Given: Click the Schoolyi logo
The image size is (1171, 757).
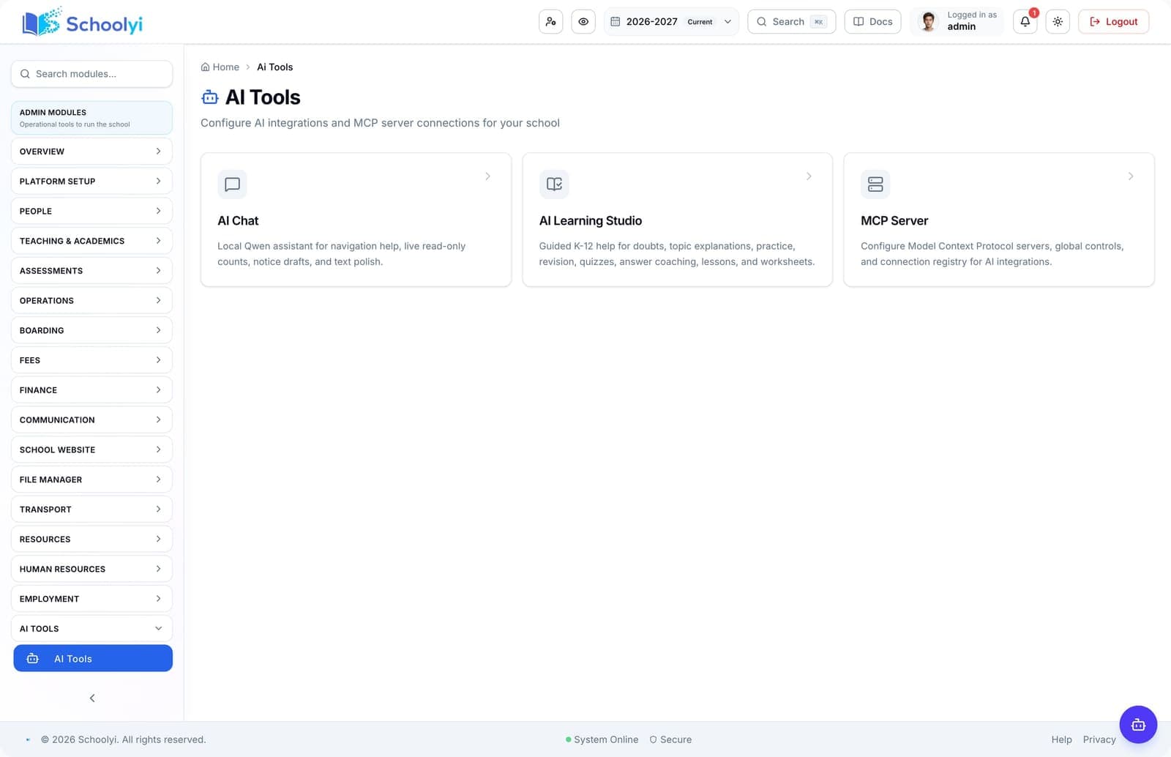Looking at the screenshot, I should [x=82, y=23].
